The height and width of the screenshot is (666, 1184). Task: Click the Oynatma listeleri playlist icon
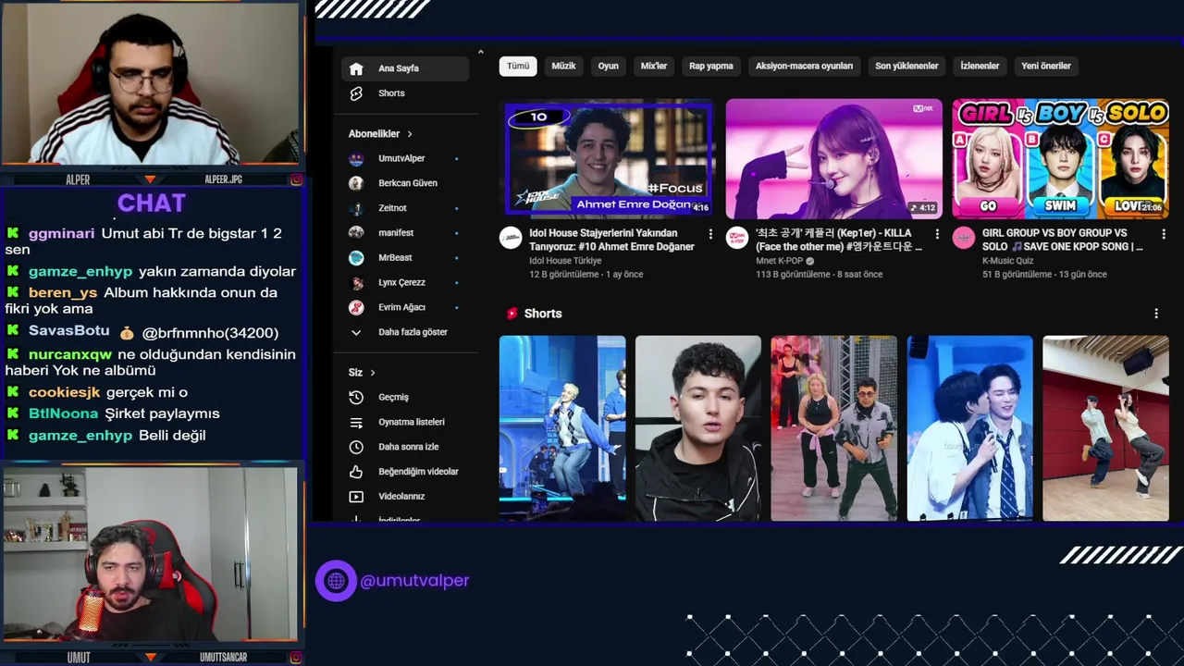click(356, 422)
